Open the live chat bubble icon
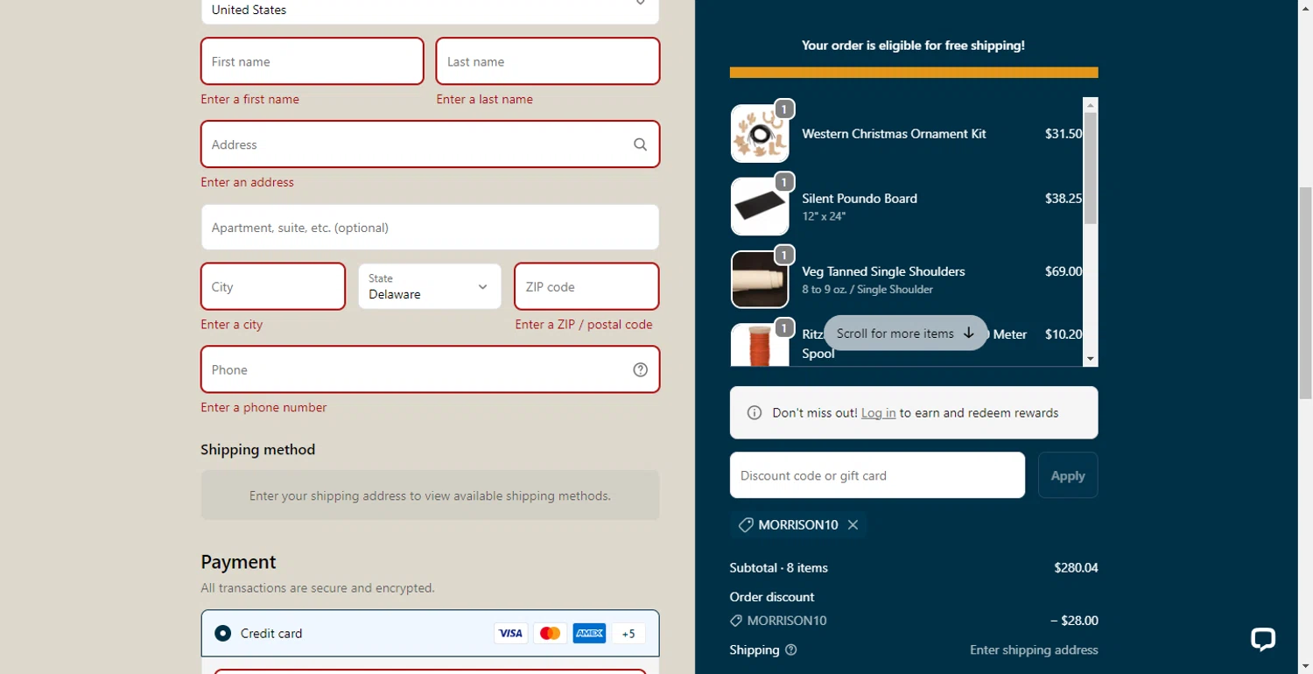Screen dimensions: 1313x674 tap(1262, 639)
